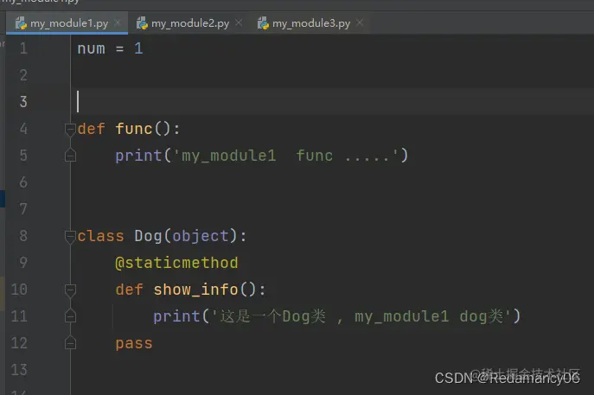
Task: Close the my_module3.py tab
Action: tap(360, 22)
